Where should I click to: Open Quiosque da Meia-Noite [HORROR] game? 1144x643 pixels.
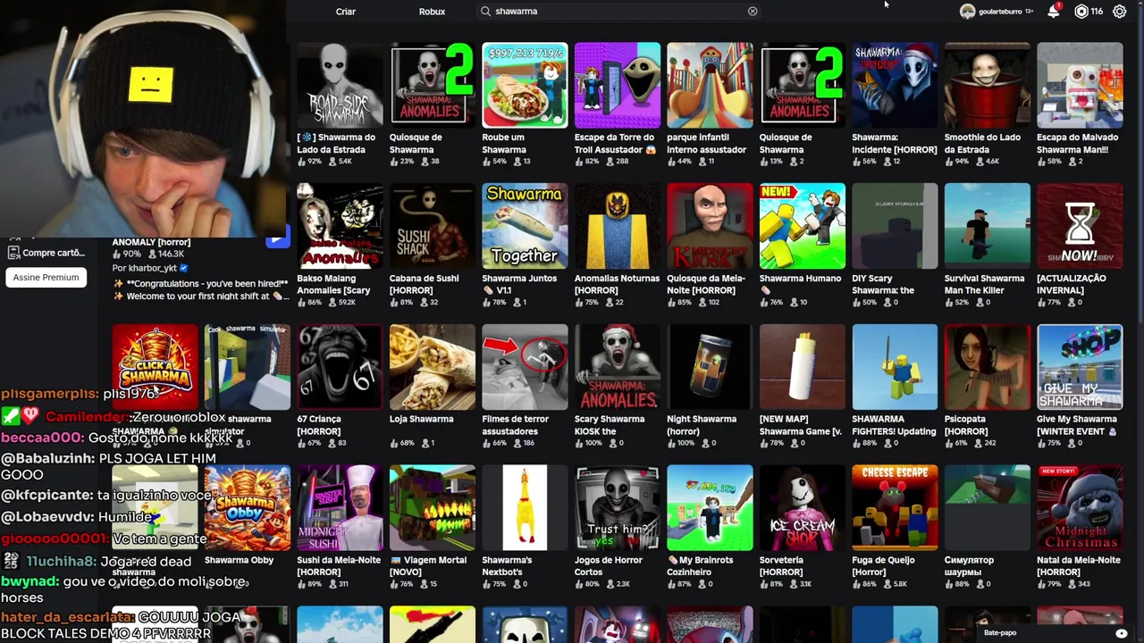tap(710, 226)
